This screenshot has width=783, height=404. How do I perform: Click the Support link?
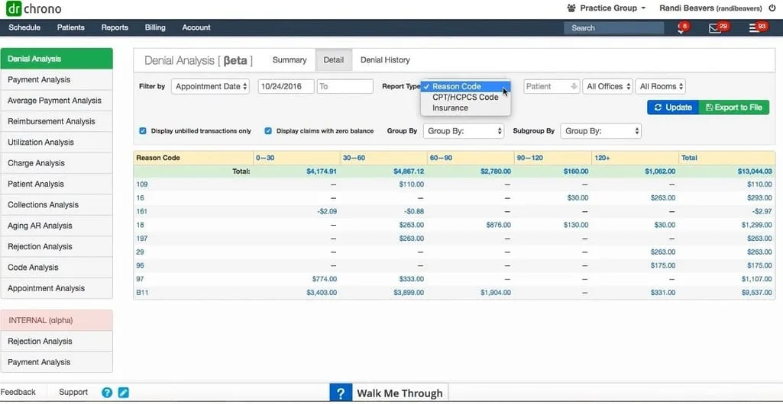[x=73, y=392]
